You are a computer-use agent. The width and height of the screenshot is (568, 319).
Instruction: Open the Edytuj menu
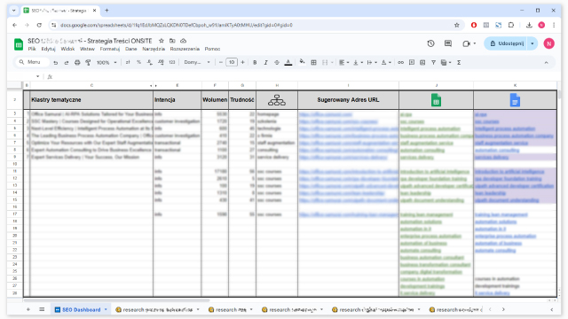[48, 49]
